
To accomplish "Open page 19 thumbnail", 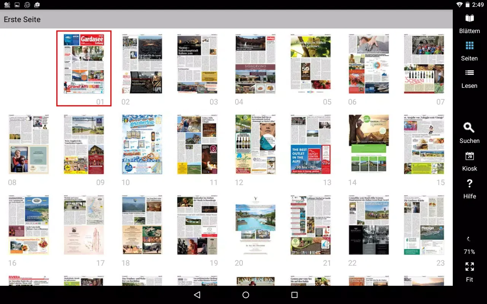I will [197, 225].
